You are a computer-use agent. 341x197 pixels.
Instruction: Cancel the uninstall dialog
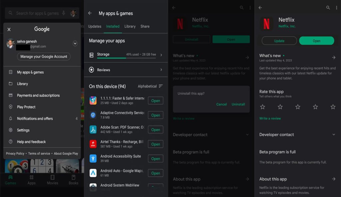click(221, 104)
